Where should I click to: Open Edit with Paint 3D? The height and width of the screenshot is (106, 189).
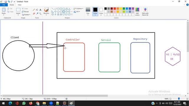(145, 12)
